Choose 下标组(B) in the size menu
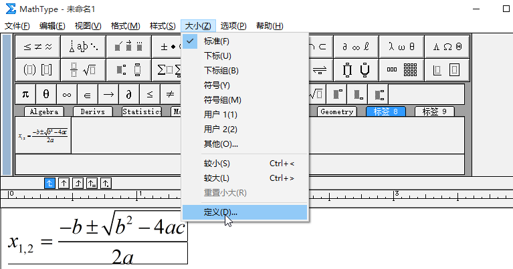Screen dimensions: 513x269 (245, 71)
